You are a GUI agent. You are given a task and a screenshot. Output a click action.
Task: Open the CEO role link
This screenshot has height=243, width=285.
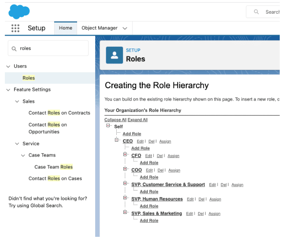[x=128, y=141]
